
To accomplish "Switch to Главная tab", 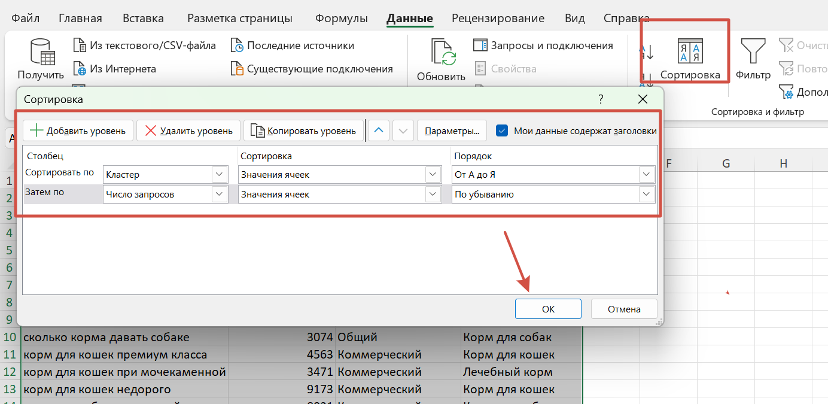I will point(80,19).
